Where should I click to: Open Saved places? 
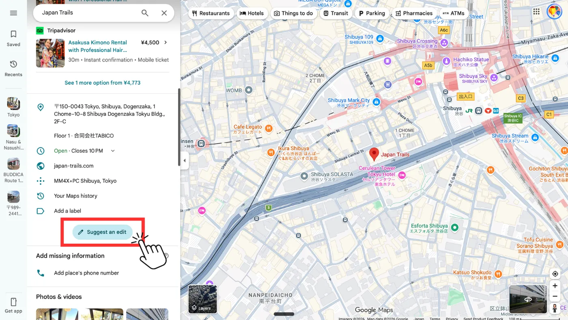pyautogui.click(x=13, y=38)
